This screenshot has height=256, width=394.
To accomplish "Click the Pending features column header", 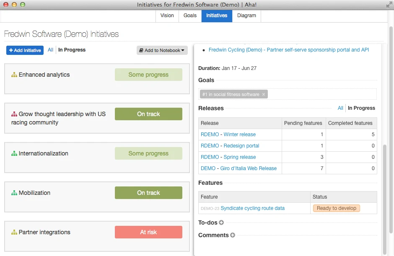I will tap(303, 123).
